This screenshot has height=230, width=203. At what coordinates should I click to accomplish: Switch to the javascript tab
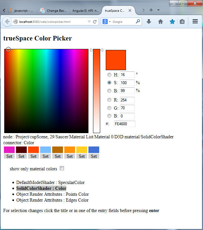(x=22, y=10)
